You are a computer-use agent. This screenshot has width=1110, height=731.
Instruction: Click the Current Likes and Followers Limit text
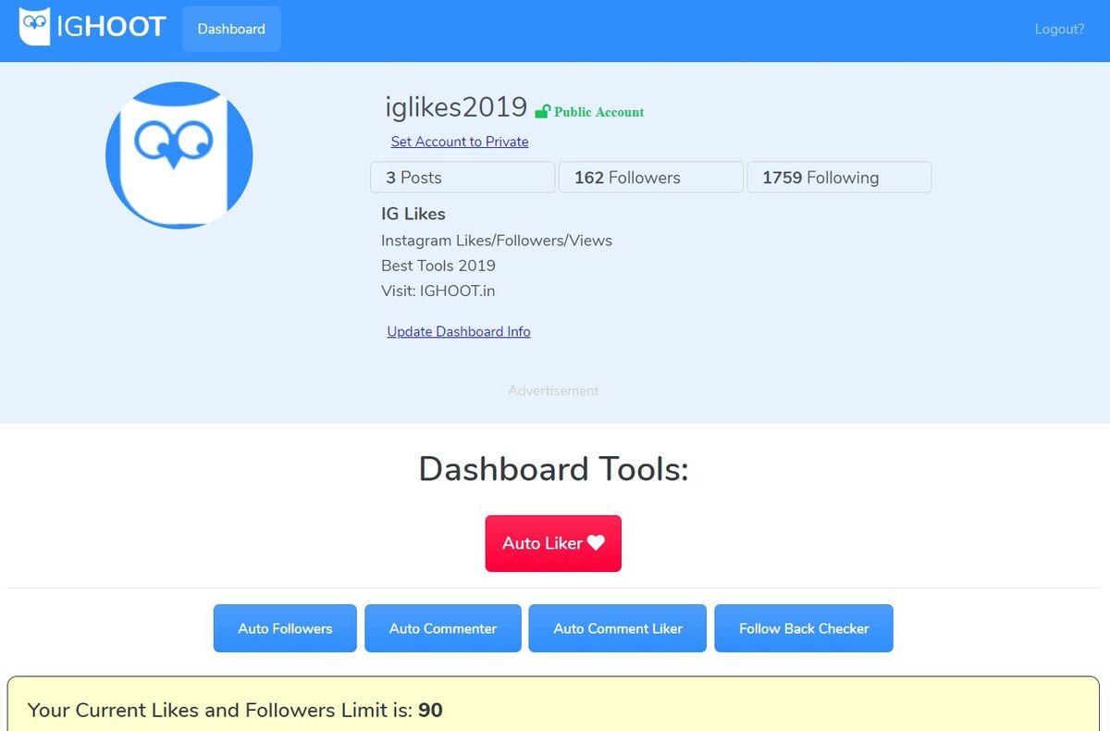click(x=235, y=711)
